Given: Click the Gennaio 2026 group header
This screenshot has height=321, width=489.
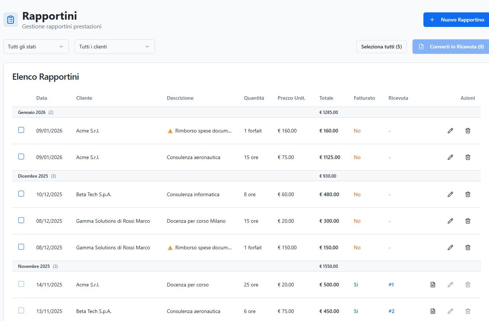Looking at the screenshot, I should point(32,112).
